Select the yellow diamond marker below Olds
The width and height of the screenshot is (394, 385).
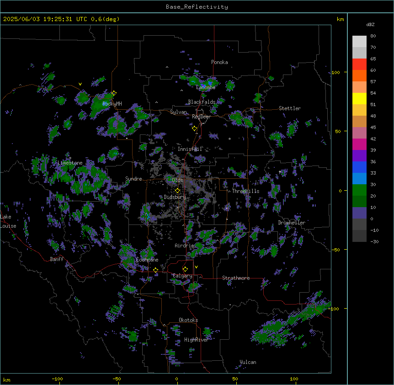(177, 191)
